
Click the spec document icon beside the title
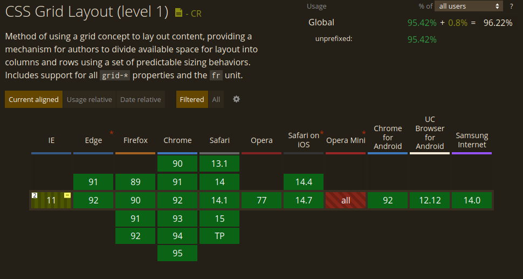(178, 13)
